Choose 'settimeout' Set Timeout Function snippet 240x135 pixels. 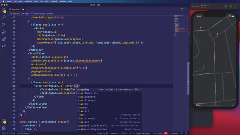point(109,118)
